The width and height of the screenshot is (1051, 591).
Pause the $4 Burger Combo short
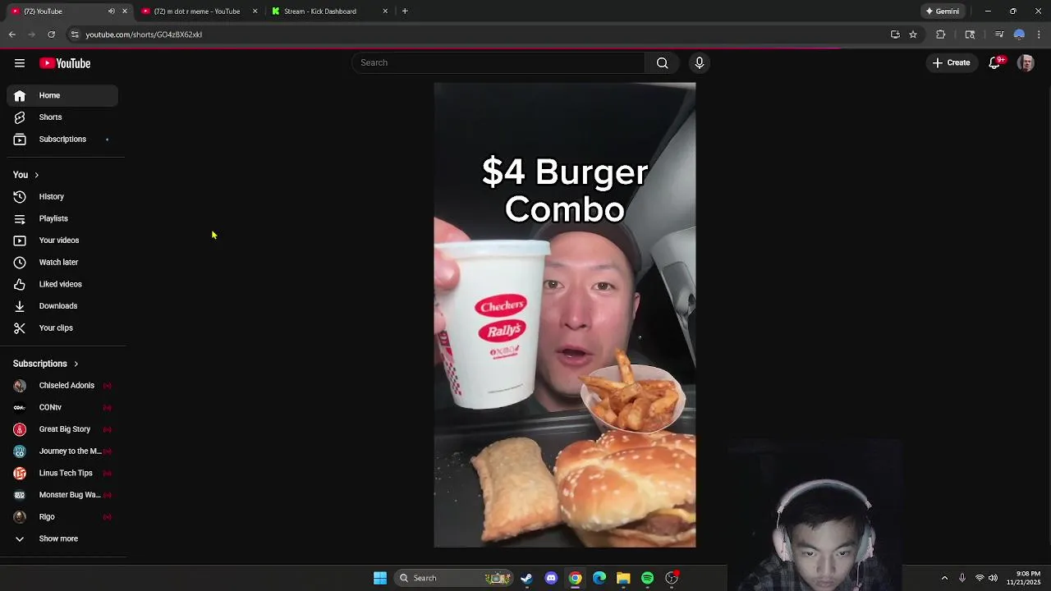(x=565, y=315)
